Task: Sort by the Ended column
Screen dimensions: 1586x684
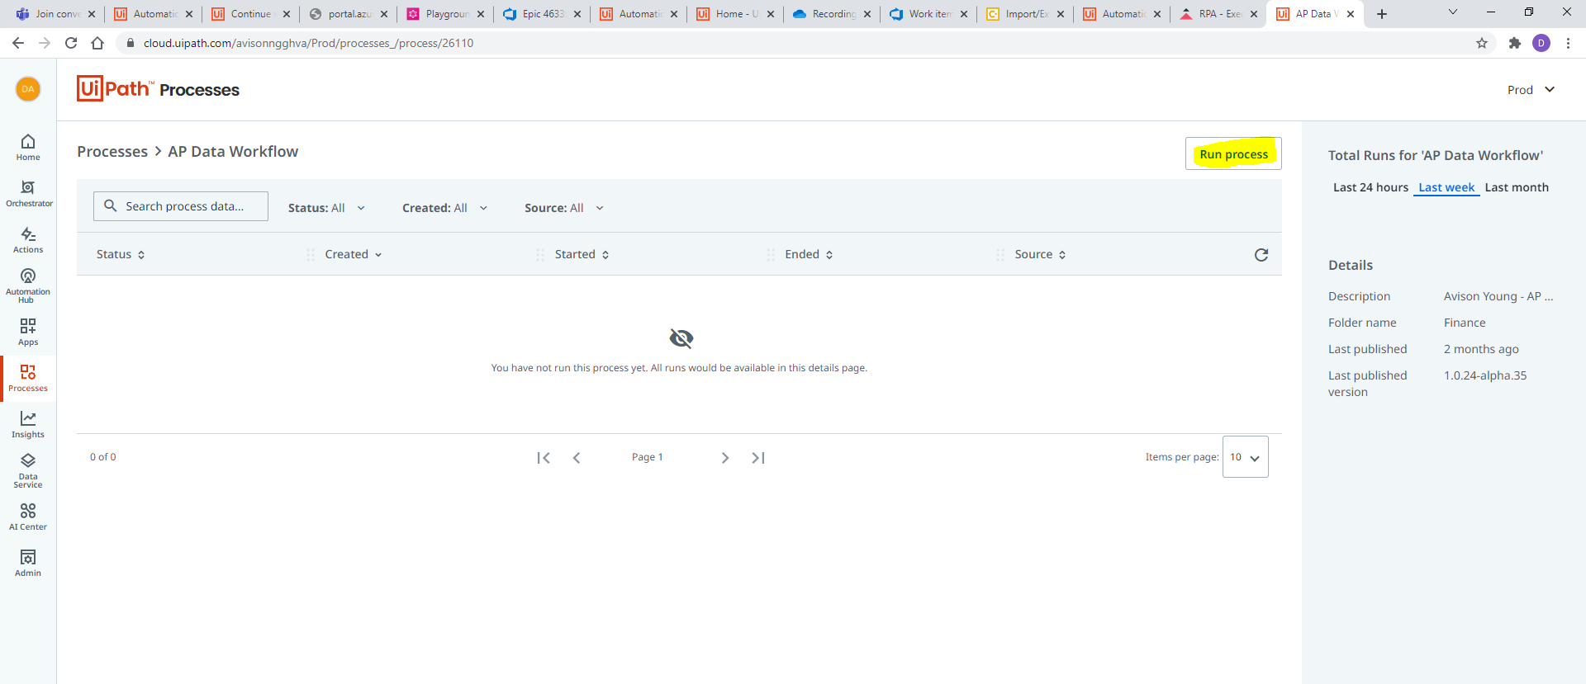Action: [810, 255]
